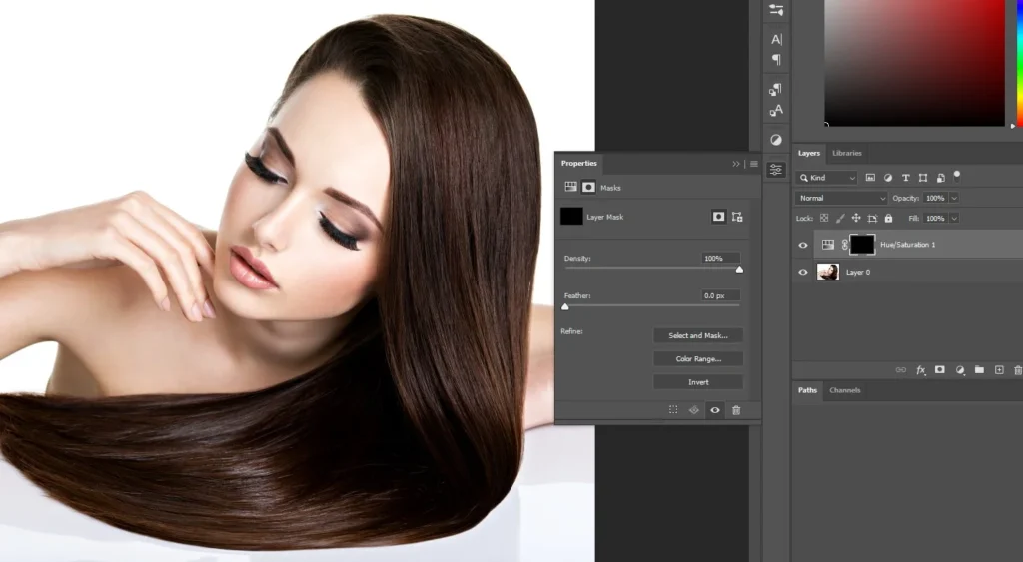Screen dimensions: 1023x562
Task: Create a new layer
Action: click(999, 369)
